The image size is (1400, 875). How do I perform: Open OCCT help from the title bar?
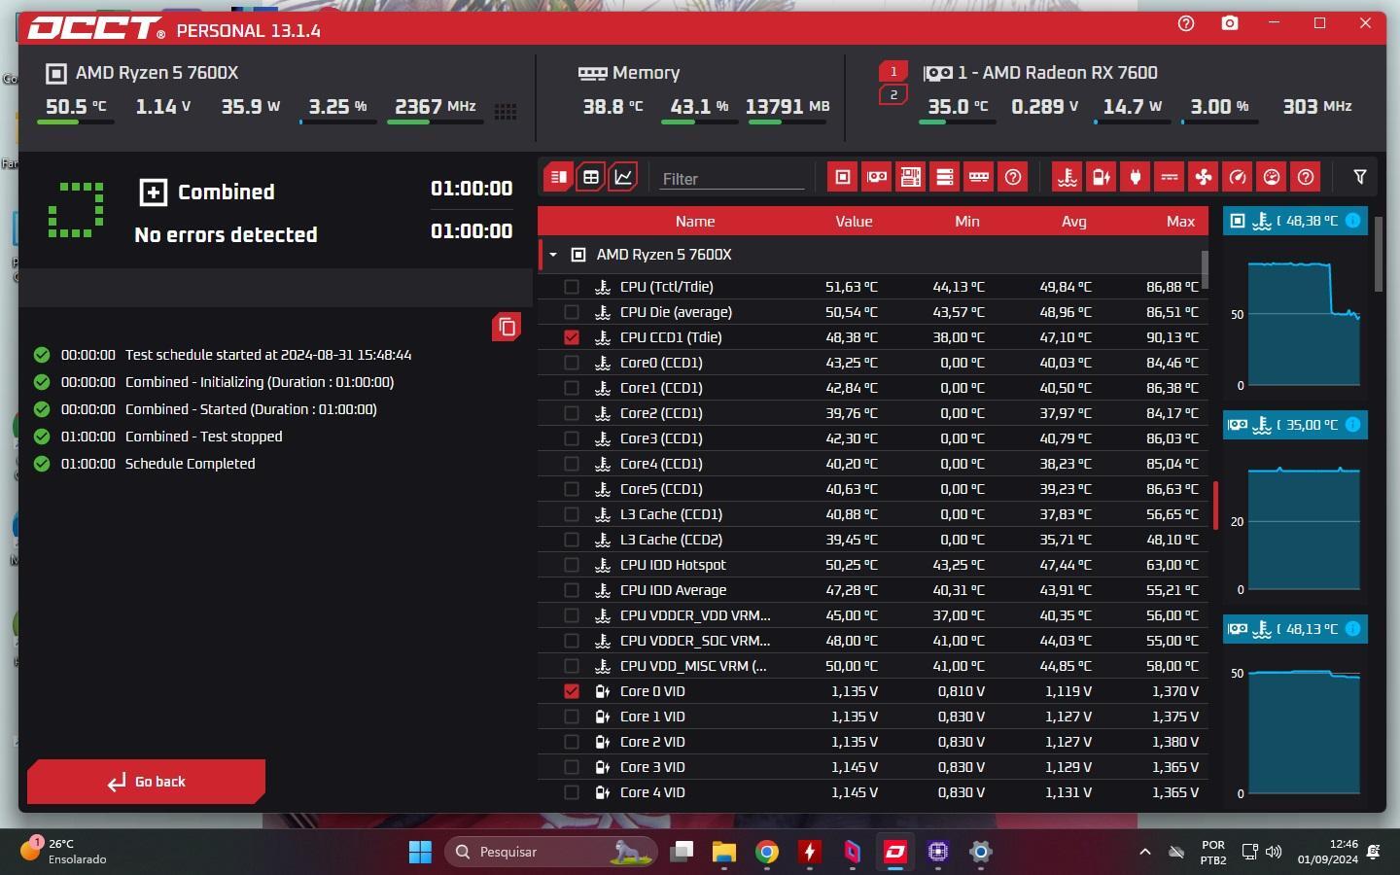pos(1186,23)
